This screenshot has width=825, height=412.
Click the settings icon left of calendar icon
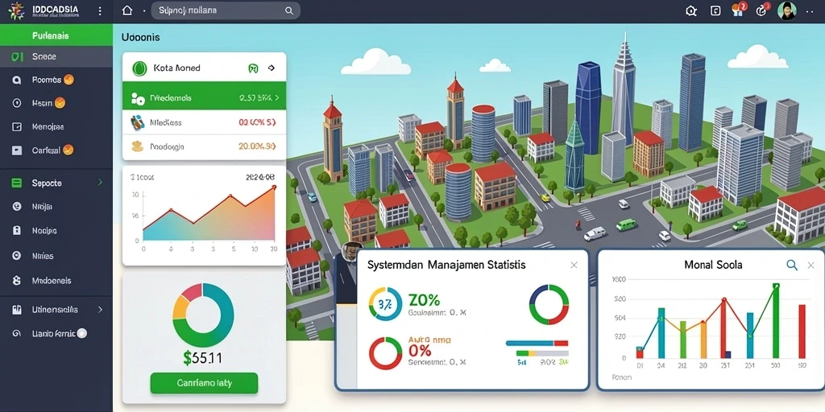click(691, 10)
